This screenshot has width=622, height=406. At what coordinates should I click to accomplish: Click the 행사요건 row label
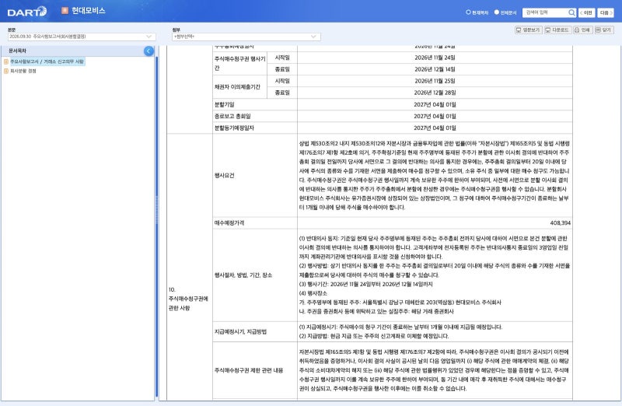225,175
